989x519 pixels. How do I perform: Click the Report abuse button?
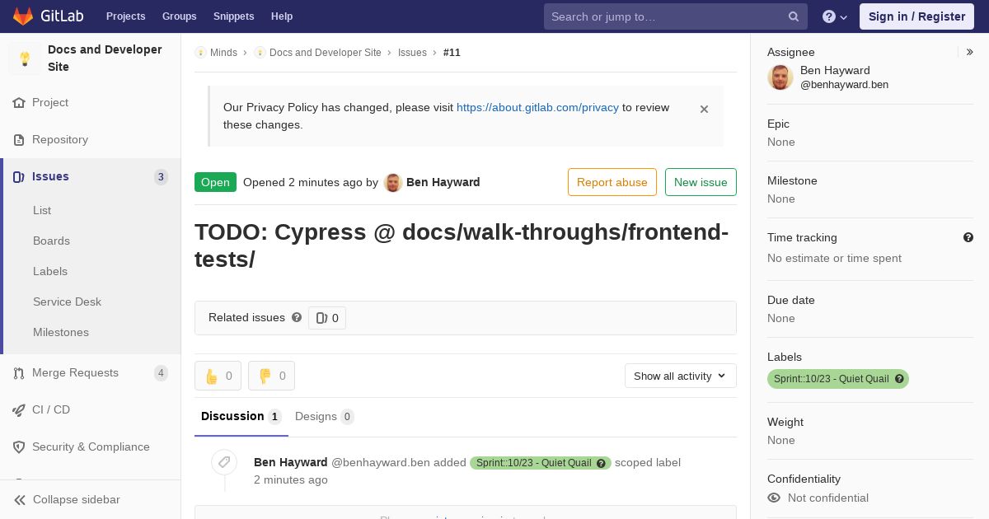click(612, 182)
